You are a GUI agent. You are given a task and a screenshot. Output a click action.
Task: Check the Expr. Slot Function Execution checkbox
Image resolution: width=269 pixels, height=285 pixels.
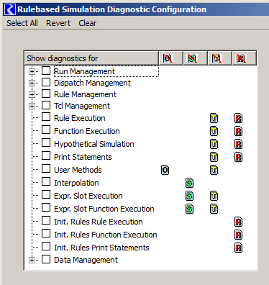pos(46,208)
